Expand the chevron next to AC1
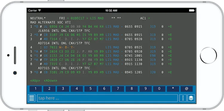This screenshot has height=111, width=224. (149, 18)
